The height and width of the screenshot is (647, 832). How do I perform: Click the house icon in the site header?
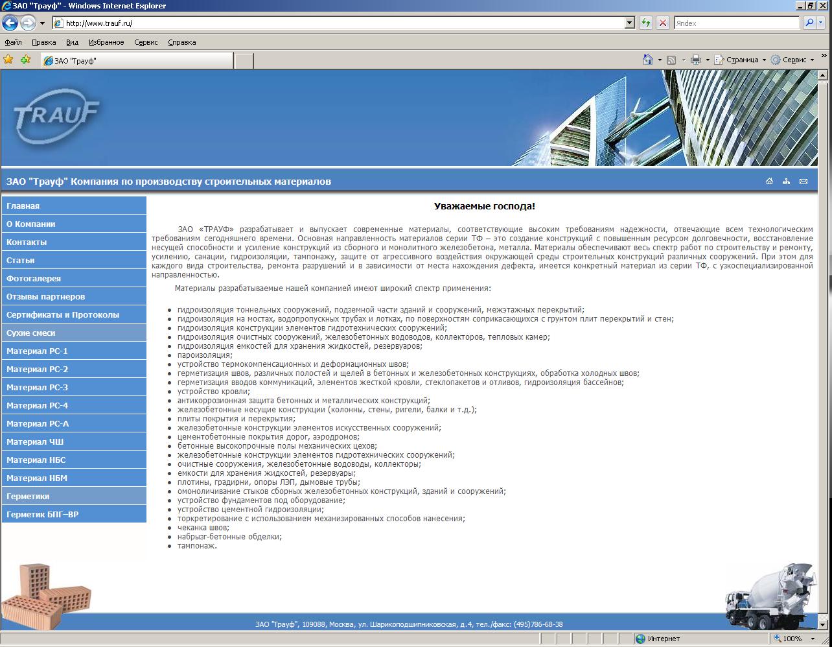pyautogui.click(x=769, y=182)
